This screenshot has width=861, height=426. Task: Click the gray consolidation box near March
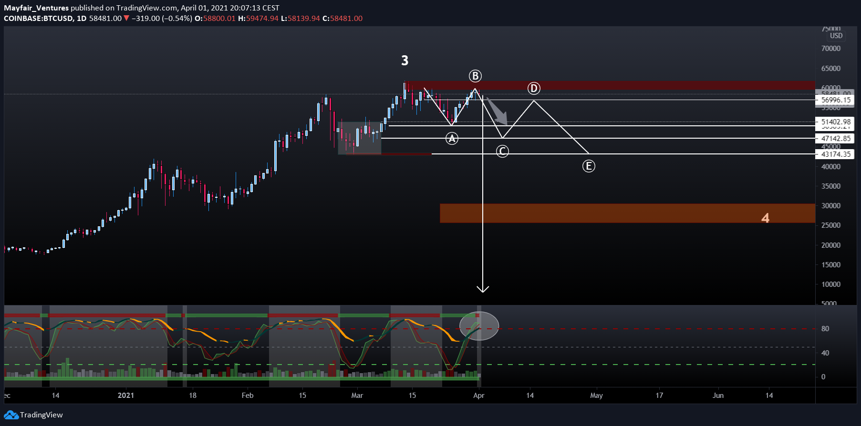click(x=360, y=138)
